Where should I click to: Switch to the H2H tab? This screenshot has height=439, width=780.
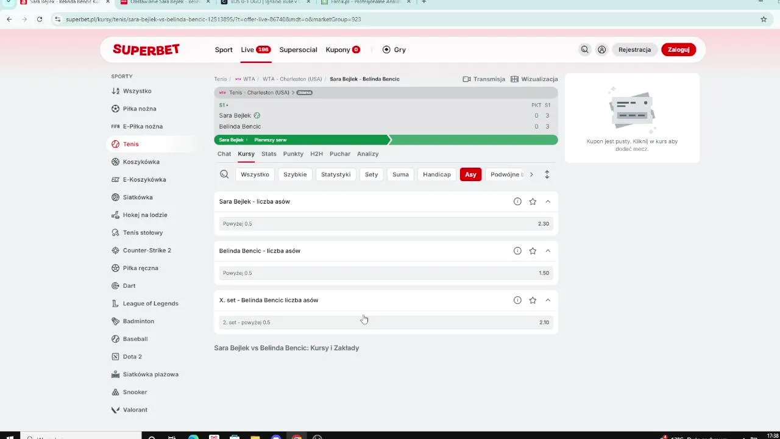[316, 154]
